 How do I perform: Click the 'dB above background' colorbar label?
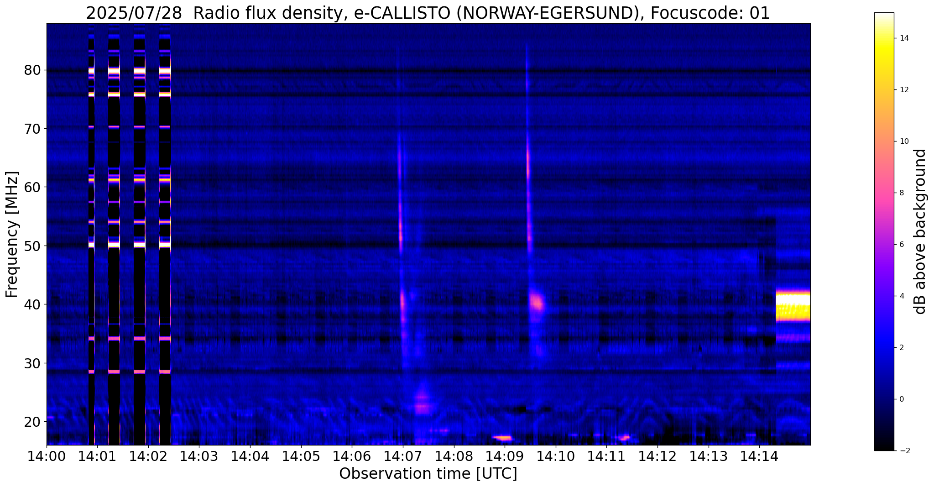pyautogui.click(x=920, y=231)
